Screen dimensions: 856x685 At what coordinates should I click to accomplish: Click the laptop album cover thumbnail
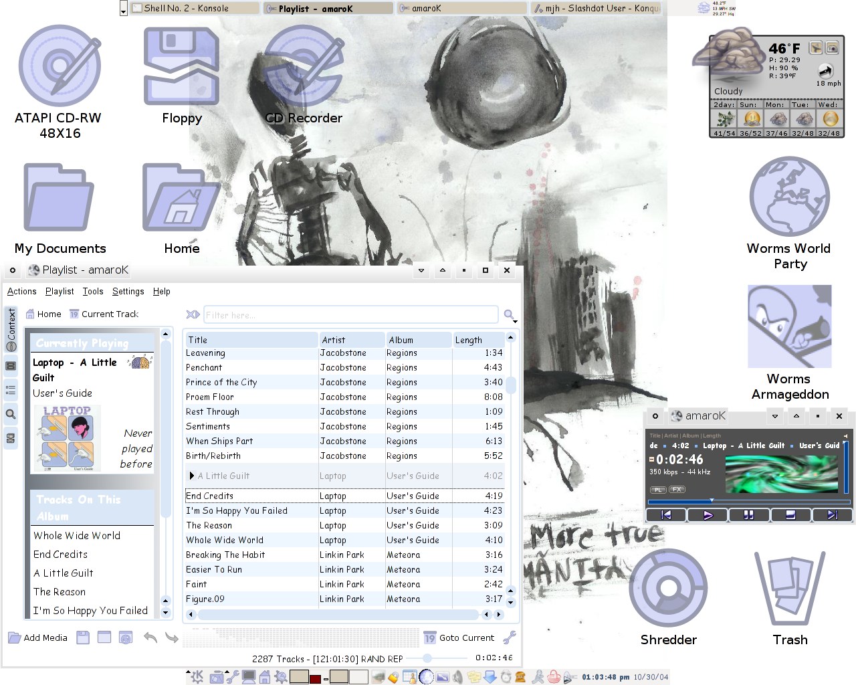69,437
